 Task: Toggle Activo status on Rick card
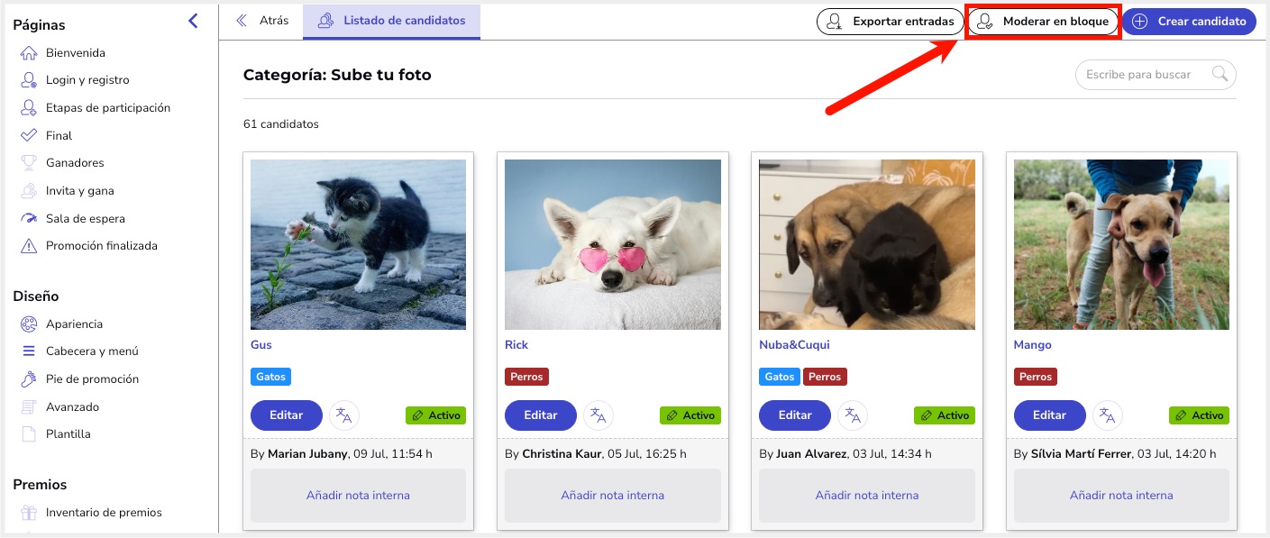[690, 415]
